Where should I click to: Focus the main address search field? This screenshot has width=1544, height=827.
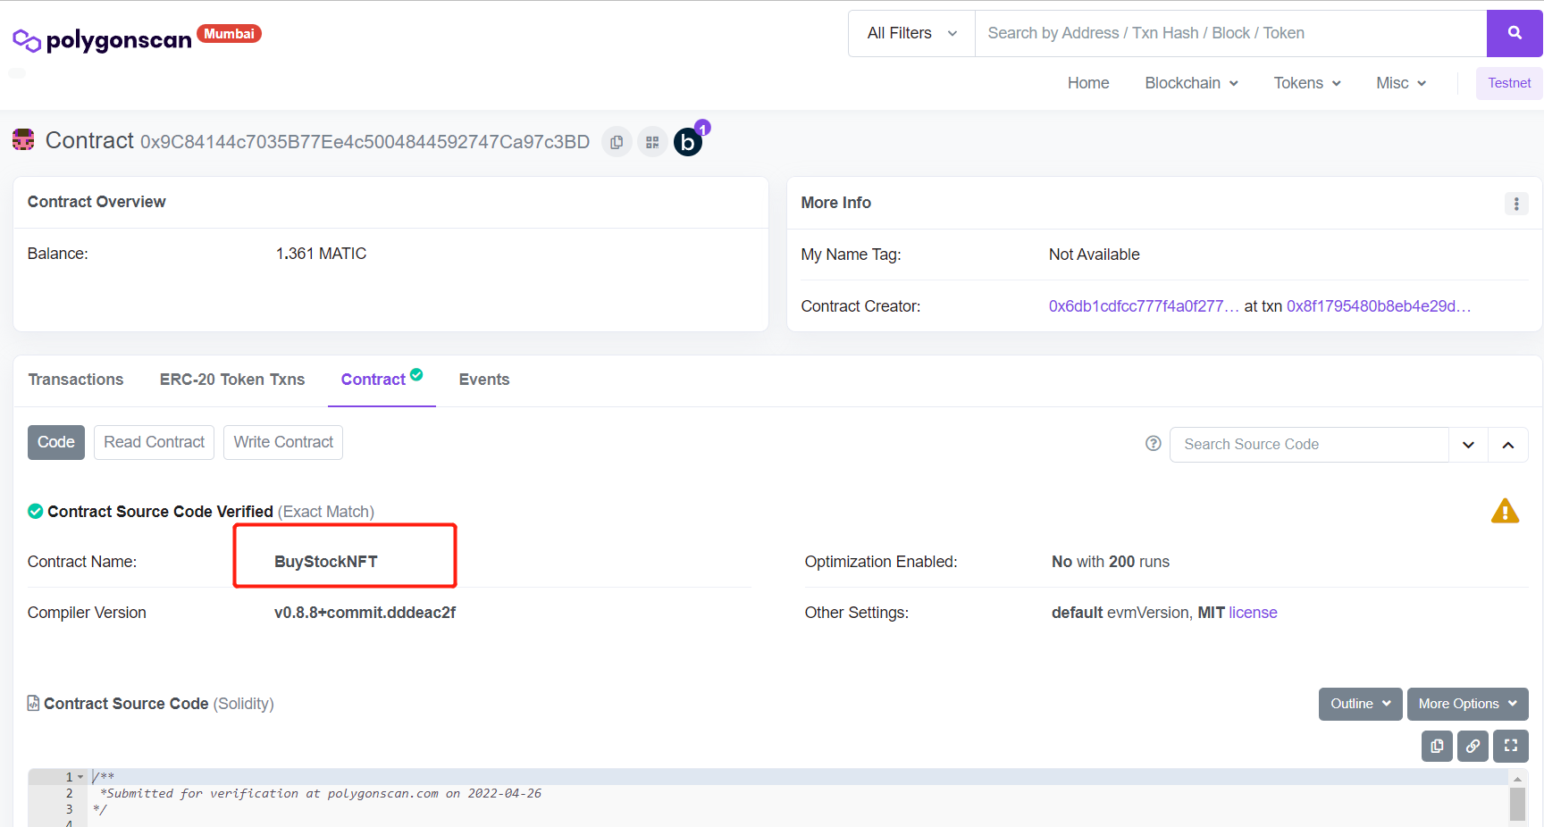point(1230,33)
